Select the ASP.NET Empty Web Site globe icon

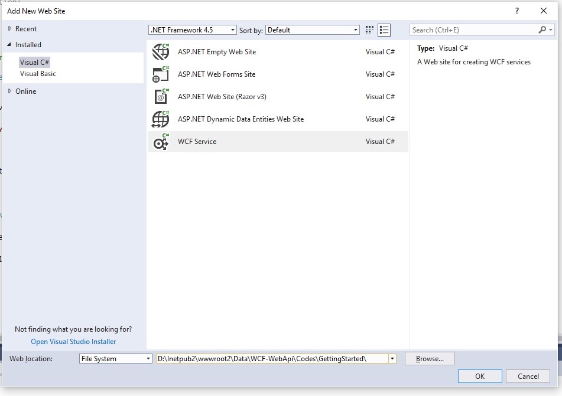(161, 52)
